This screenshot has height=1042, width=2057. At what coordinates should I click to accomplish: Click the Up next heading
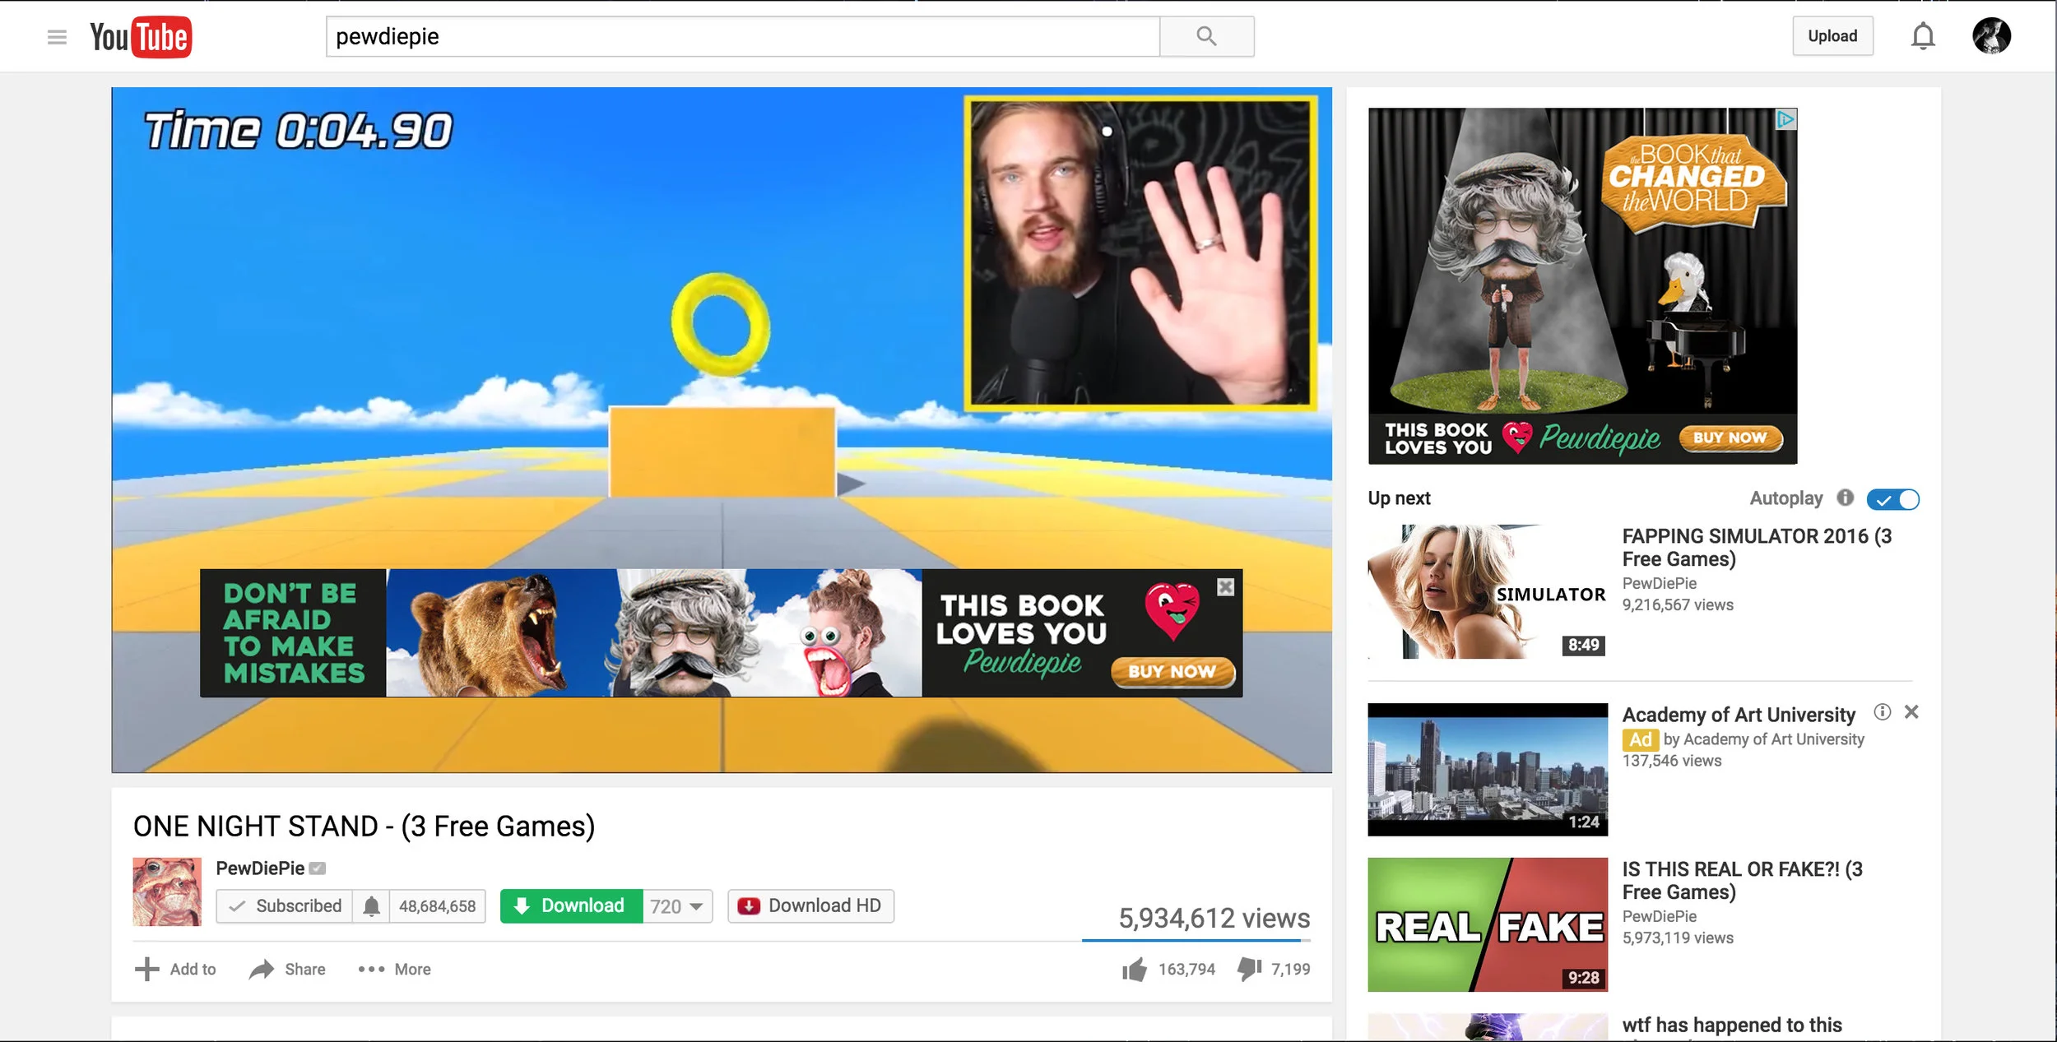tap(1399, 498)
